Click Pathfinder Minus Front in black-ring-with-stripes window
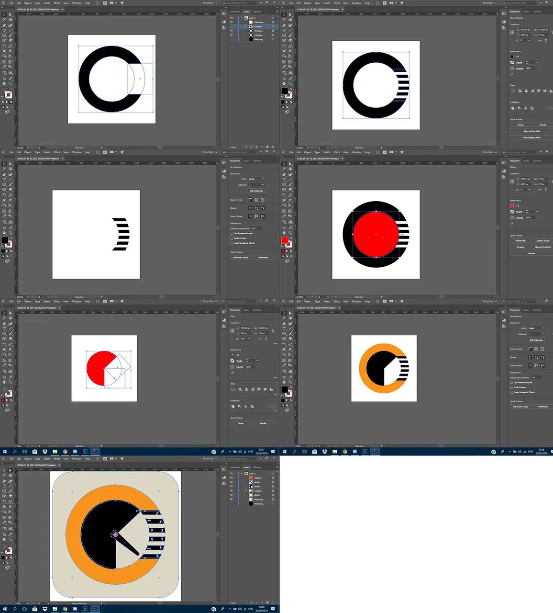 (519, 108)
